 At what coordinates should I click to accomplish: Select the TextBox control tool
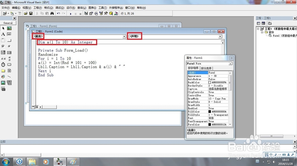tap(9, 34)
